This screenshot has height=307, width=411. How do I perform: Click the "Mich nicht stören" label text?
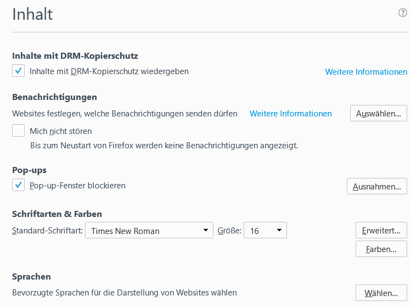61,131
